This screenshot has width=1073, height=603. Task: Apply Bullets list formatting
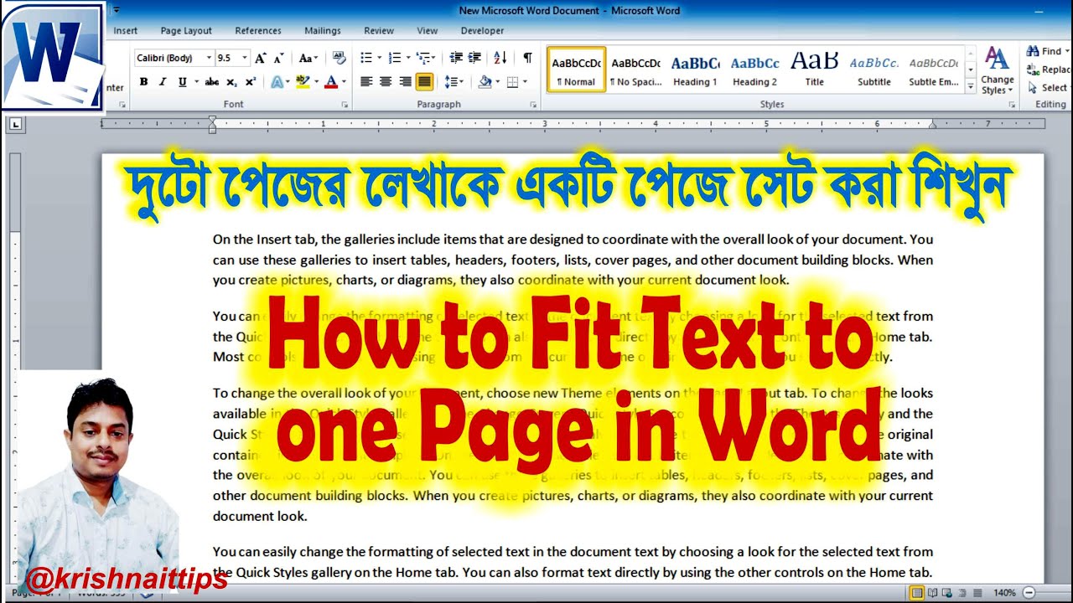pyautogui.click(x=366, y=58)
